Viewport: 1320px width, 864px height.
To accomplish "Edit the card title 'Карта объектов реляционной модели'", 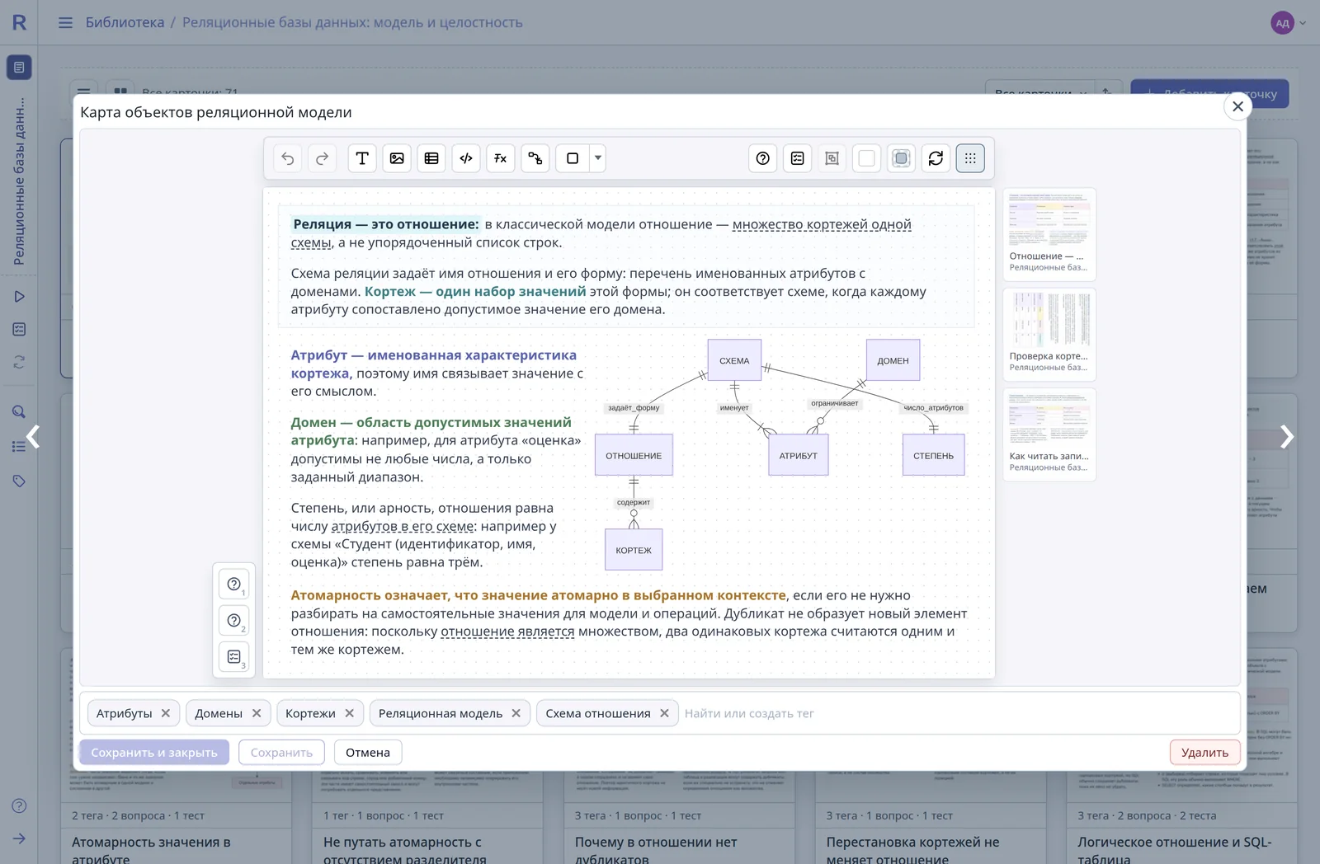I will click(x=216, y=112).
